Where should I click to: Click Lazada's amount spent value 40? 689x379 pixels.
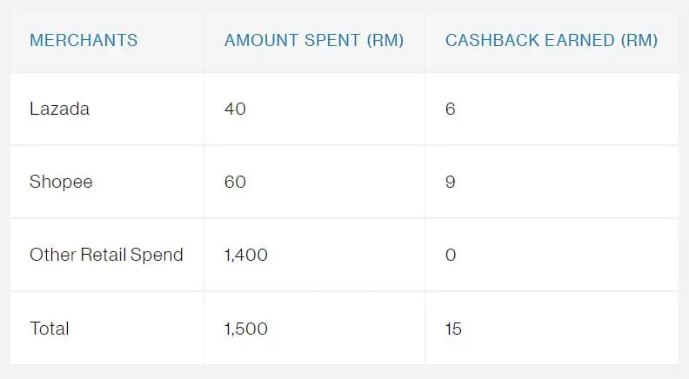pos(235,110)
